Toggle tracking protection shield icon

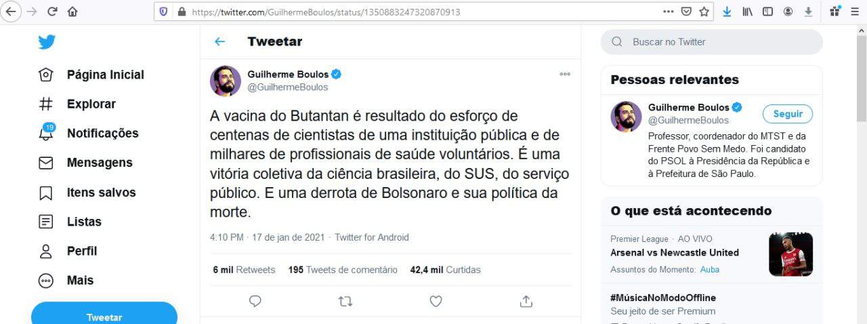click(163, 12)
